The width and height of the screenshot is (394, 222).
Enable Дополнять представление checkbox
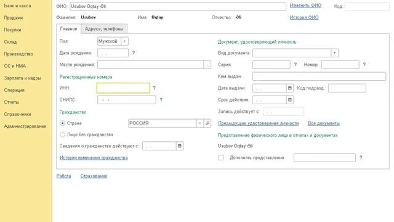[221, 158]
